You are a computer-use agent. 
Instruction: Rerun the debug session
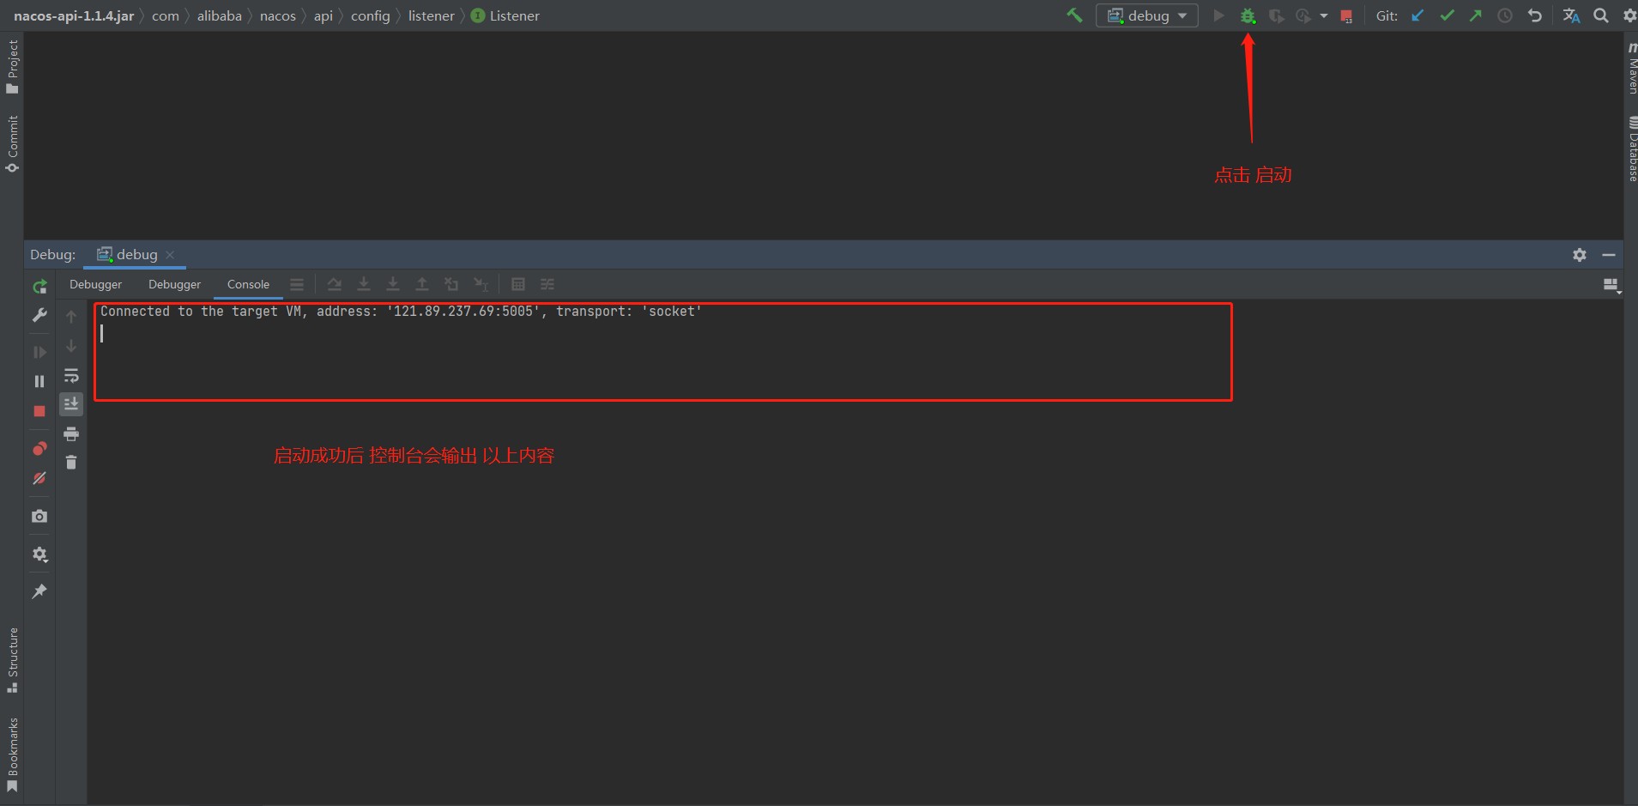coord(39,286)
